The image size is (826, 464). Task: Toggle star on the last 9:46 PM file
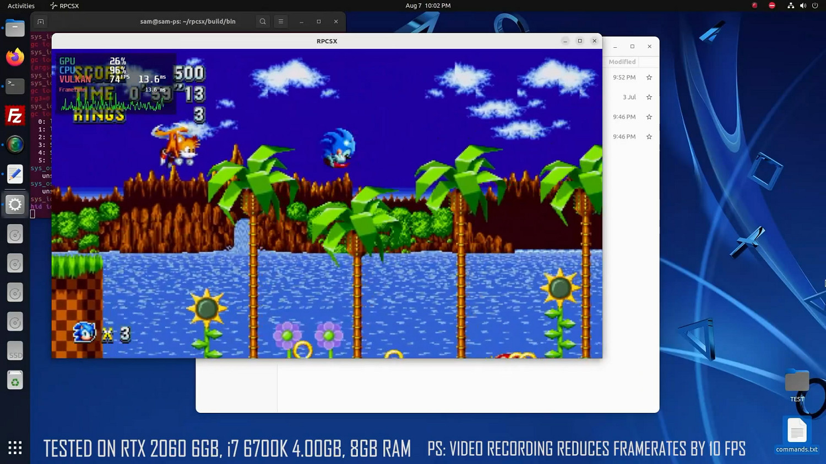tap(649, 137)
